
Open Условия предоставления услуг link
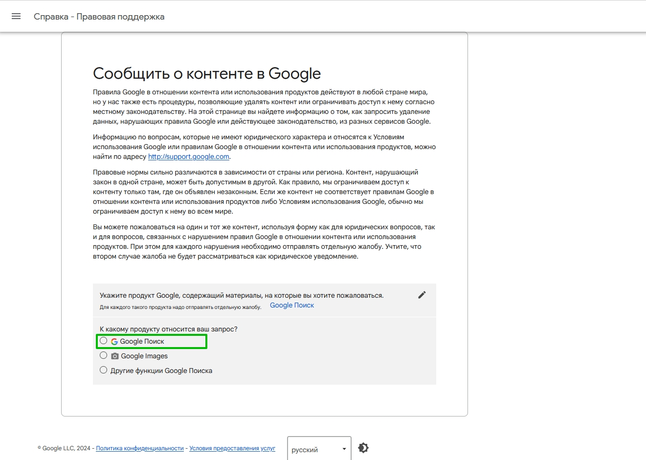pyautogui.click(x=232, y=448)
